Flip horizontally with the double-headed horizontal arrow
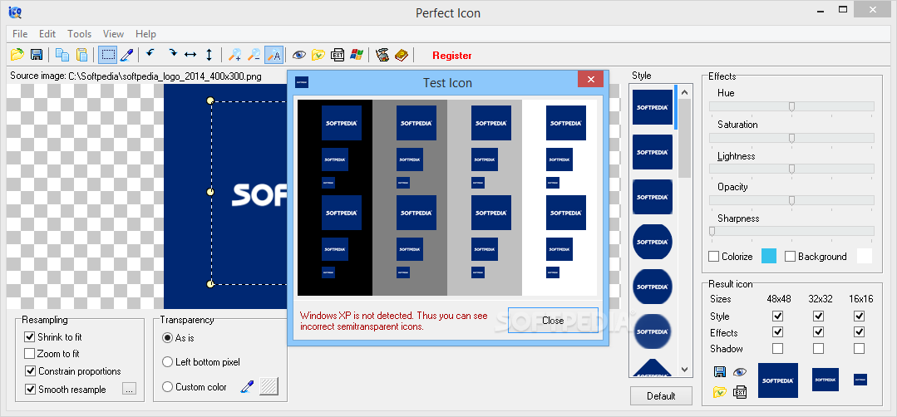The image size is (897, 417). (190, 55)
